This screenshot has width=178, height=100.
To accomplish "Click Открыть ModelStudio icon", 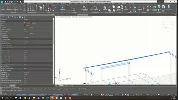I will [x=155, y=8].
